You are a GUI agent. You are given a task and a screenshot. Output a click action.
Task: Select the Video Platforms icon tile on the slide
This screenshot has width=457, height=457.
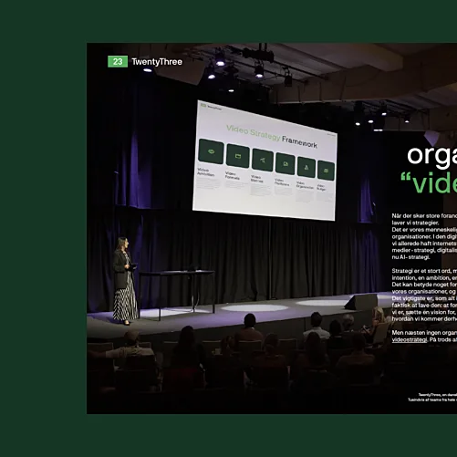286,164
